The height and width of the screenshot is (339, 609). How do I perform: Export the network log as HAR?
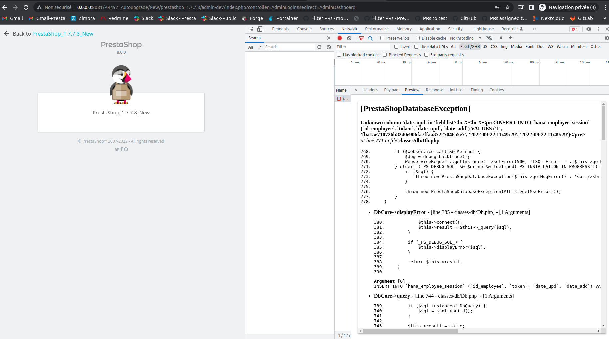click(510, 38)
